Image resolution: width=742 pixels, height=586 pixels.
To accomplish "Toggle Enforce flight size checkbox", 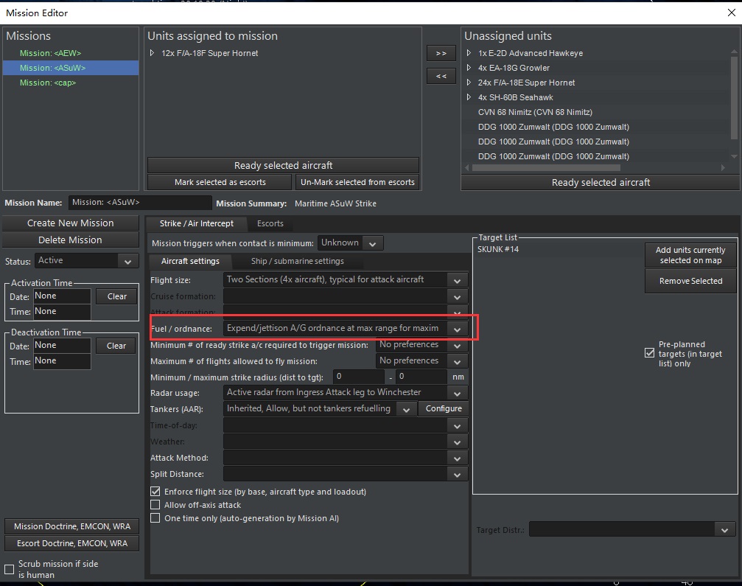I will point(155,492).
